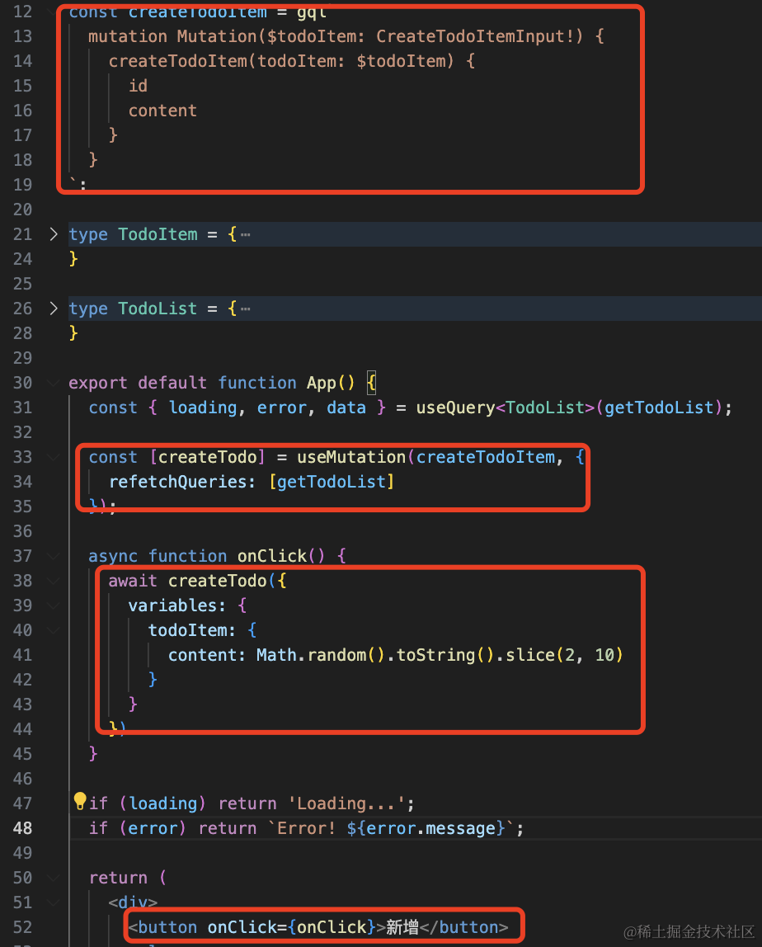Click the ellipsis after TodoItem's opening brace
Image resolution: width=762 pixels, height=947 pixels.
(x=245, y=235)
